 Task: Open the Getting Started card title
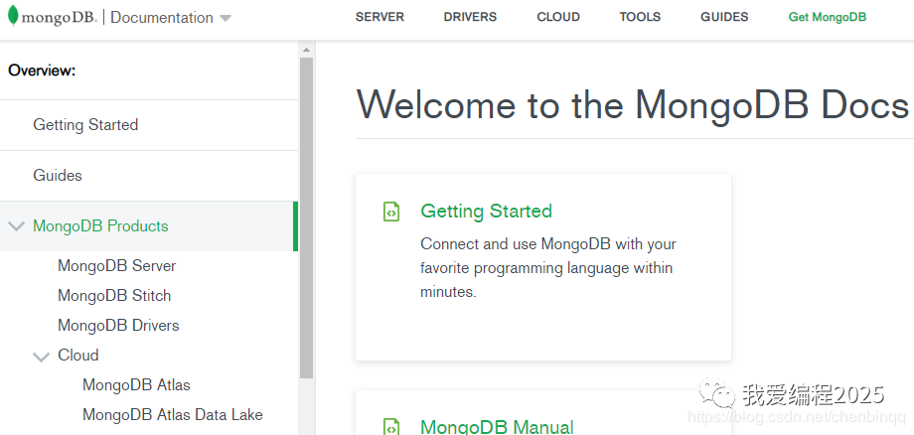pos(486,211)
